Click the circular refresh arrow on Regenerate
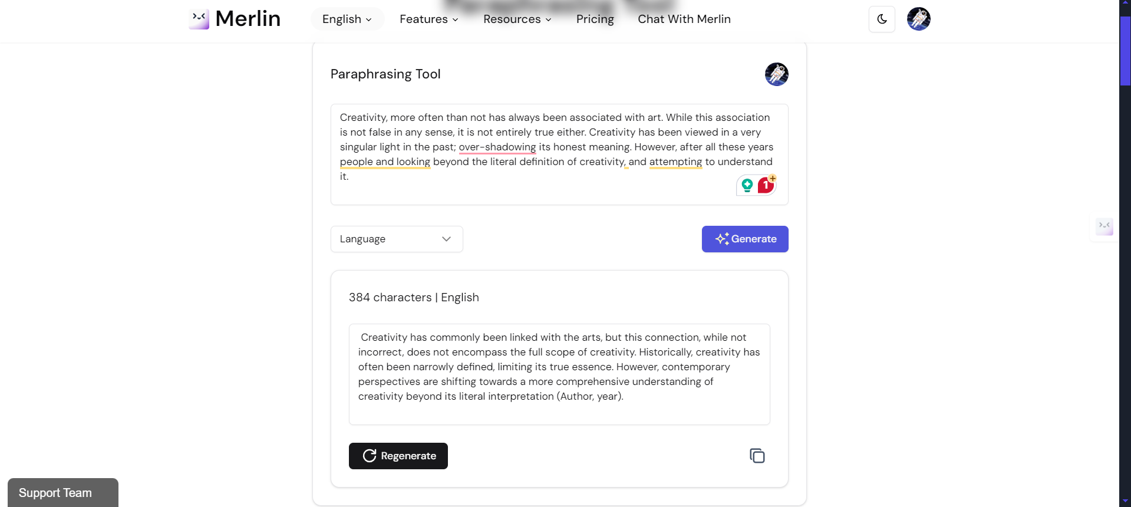Viewport: 1131px width, 507px height. coord(369,455)
